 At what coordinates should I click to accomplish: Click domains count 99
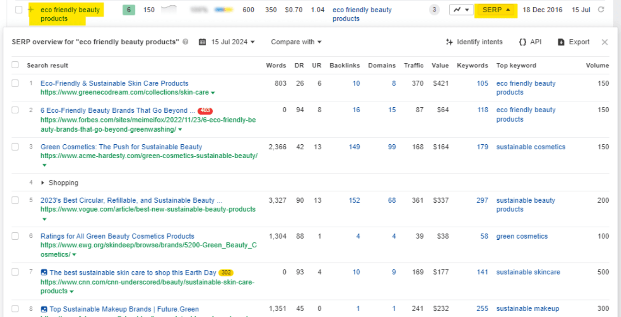(x=392, y=147)
